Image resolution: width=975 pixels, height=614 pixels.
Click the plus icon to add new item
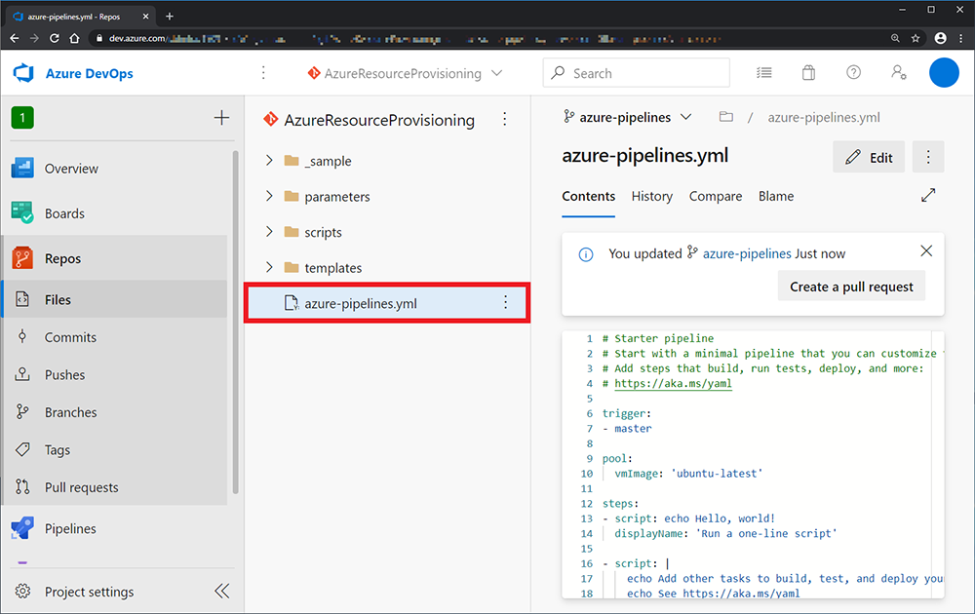pyautogui.click(x=221, y=118)
